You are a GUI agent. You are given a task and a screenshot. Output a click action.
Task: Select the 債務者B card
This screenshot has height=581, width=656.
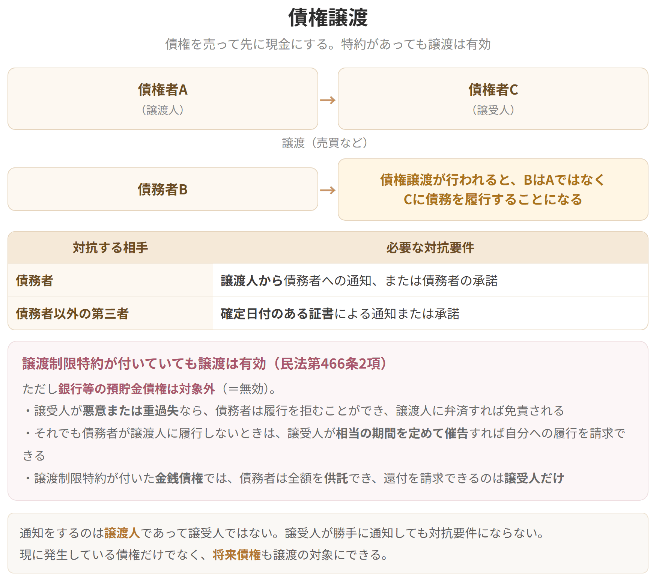pyautogui.click(x=163, y=189)
